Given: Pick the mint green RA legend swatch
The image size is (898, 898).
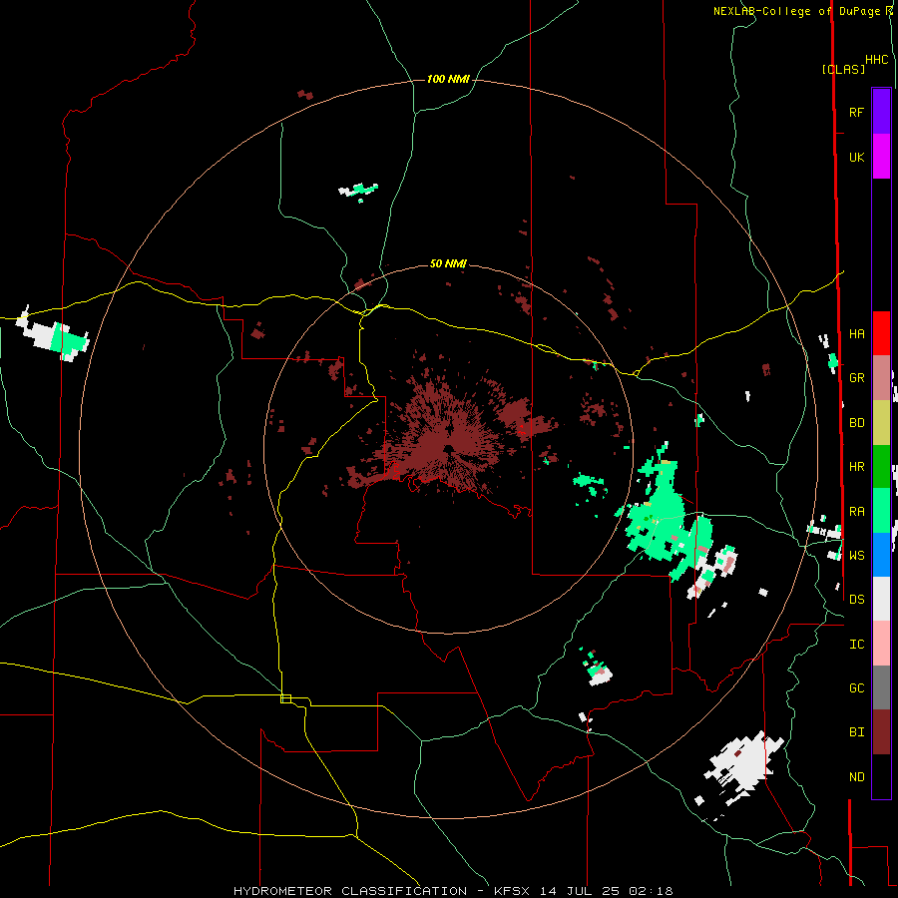Looking at the screenshot, I should (x=881, y=511).
